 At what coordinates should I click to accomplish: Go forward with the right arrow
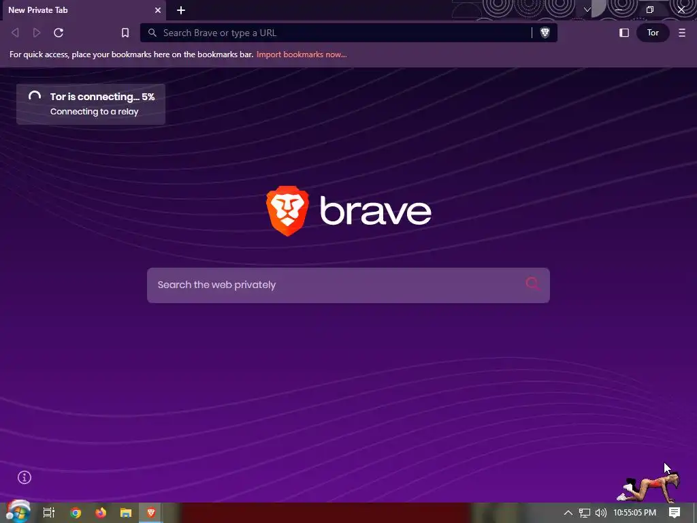click(x=37, y=33)
